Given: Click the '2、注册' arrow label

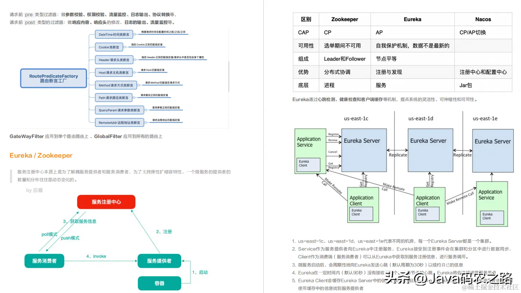Looking at the screenshot, I should (x=164, y=232).
